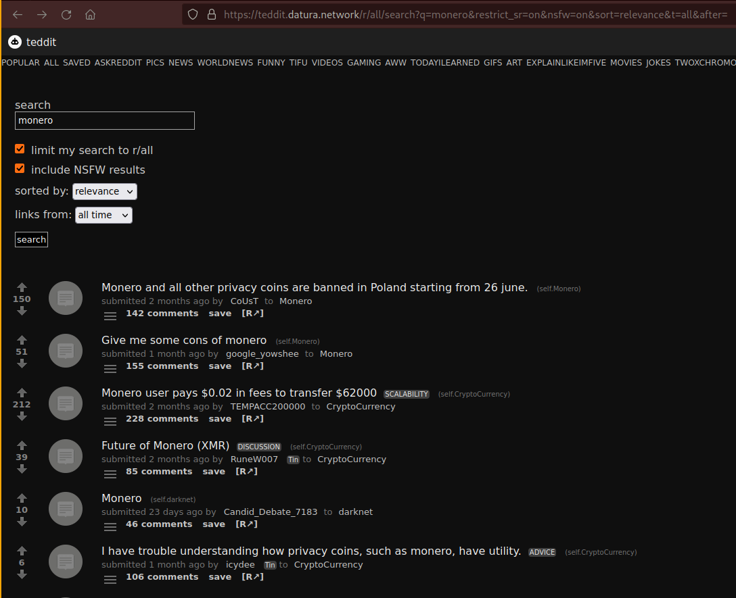Go to ASKREDDIT subreddit link
The height and width of the screenshot is (598, 736).
118,62
